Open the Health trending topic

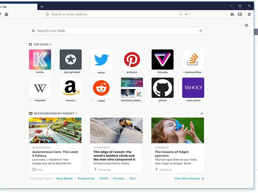(x=104, y=178)
